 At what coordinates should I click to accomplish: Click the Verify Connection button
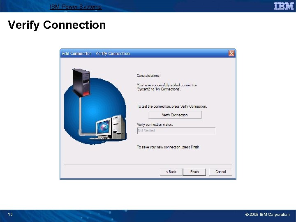coord(175,115)
